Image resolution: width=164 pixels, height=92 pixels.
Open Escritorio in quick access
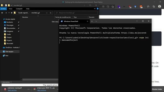(10, 22)
